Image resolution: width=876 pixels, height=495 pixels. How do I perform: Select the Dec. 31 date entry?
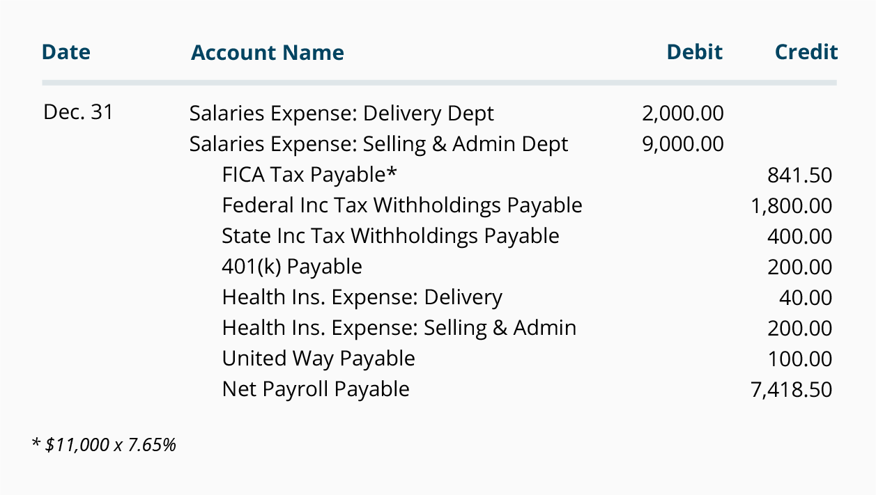pos(78,112)
